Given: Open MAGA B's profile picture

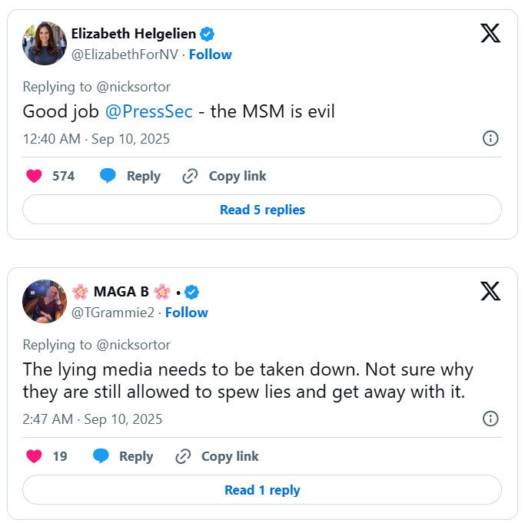Looking at the screenshot, I should (x=45, y=302).
